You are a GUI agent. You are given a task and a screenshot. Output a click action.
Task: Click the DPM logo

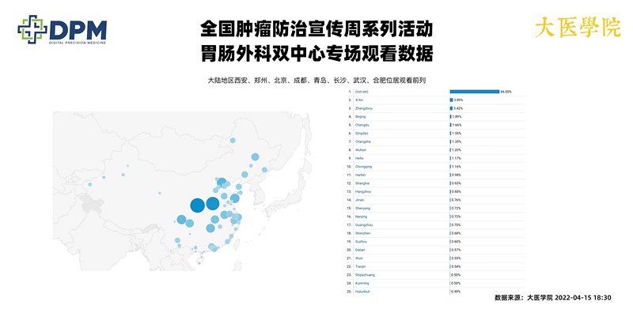pos(62,30)
